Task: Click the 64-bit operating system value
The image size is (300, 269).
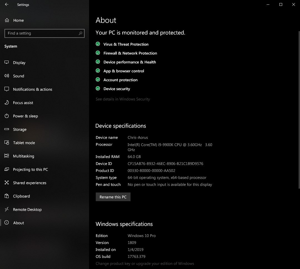Action: click(167, 177)
